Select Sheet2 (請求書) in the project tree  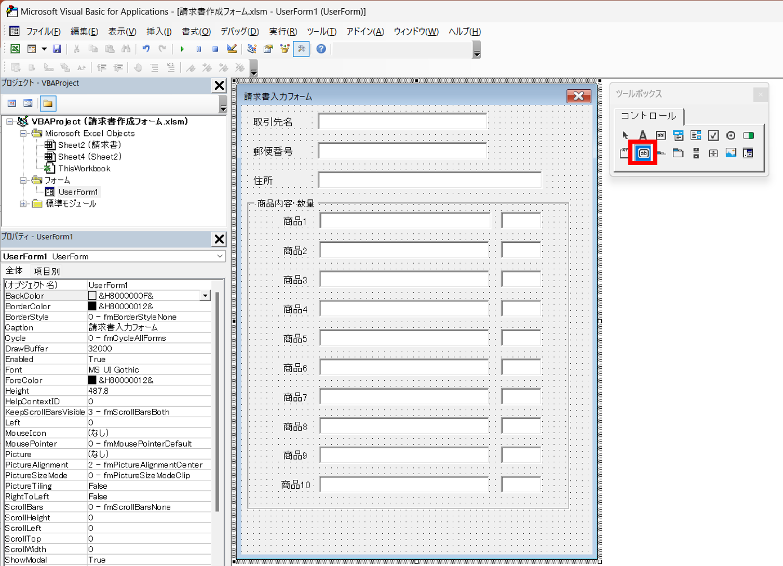(x=89, y=145)
